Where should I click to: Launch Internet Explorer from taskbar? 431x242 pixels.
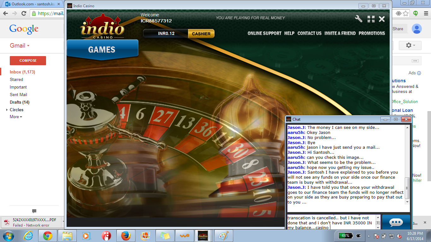[x=28, y=236]
